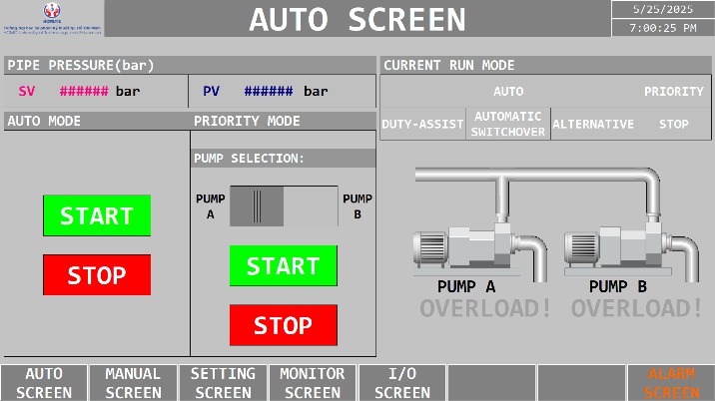715x401 pixels.
Task: Click the Pump B OVERLOAD! warning text
Action: click(637, 308)
